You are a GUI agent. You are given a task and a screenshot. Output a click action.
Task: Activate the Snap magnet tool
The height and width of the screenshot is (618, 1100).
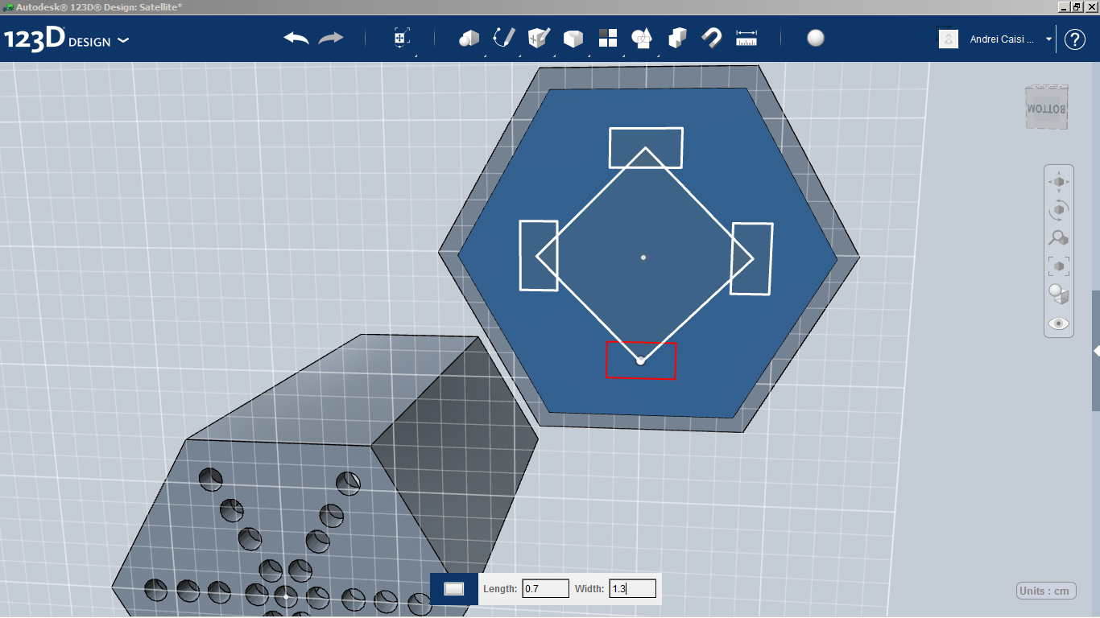(x=712, y=38)
